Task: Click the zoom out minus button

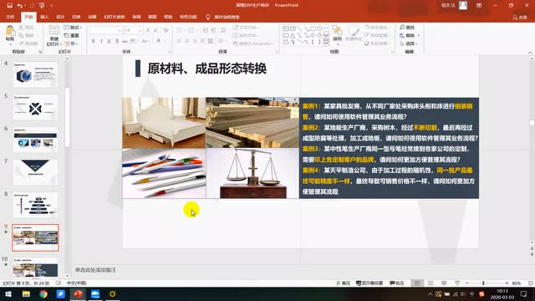Action: point(467,283)
